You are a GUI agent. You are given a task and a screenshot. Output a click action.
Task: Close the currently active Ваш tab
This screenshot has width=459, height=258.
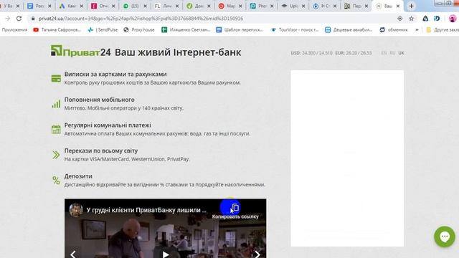398,6
